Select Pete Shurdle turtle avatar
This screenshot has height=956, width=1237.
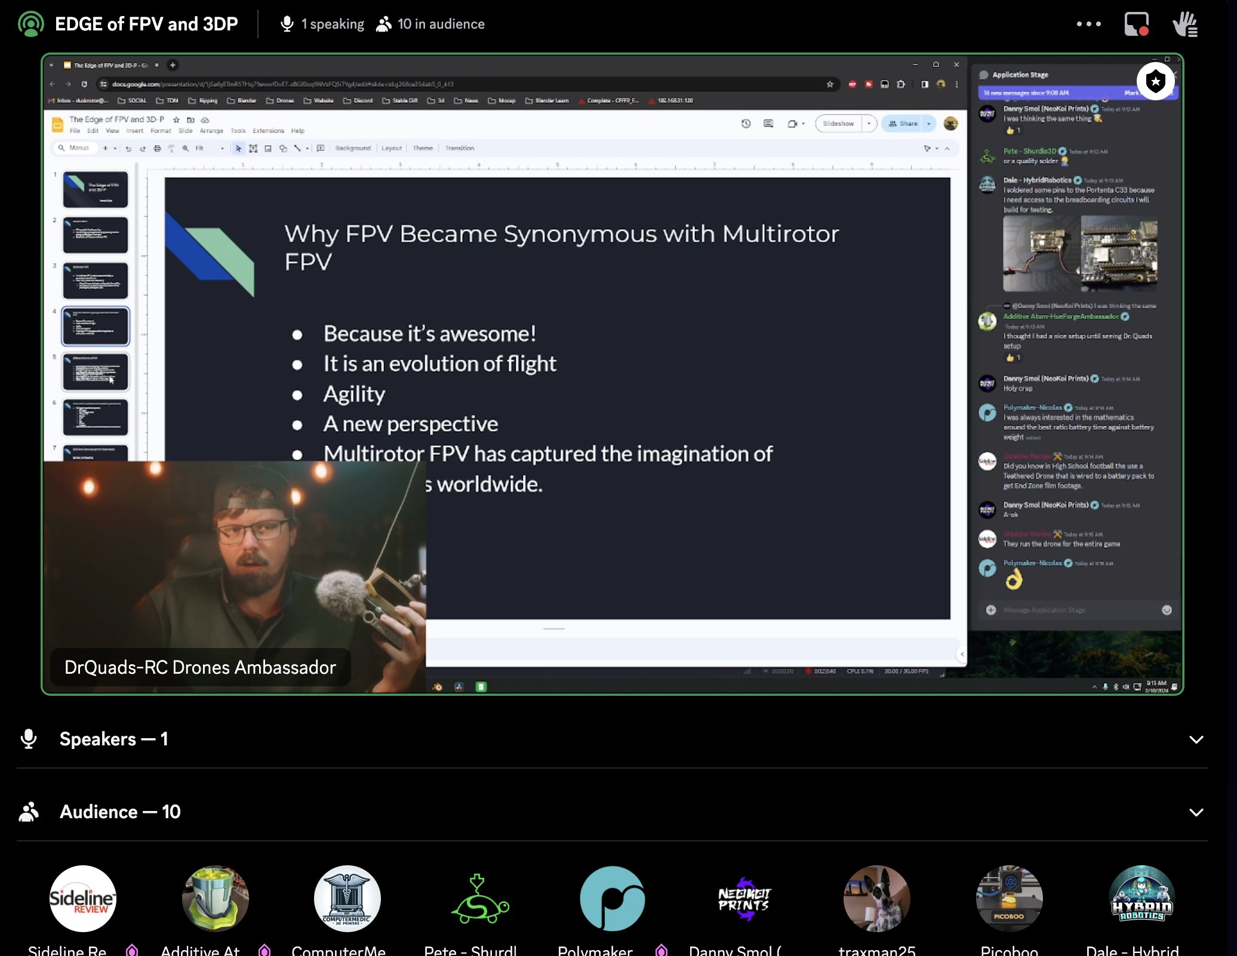tap(480, 898)
